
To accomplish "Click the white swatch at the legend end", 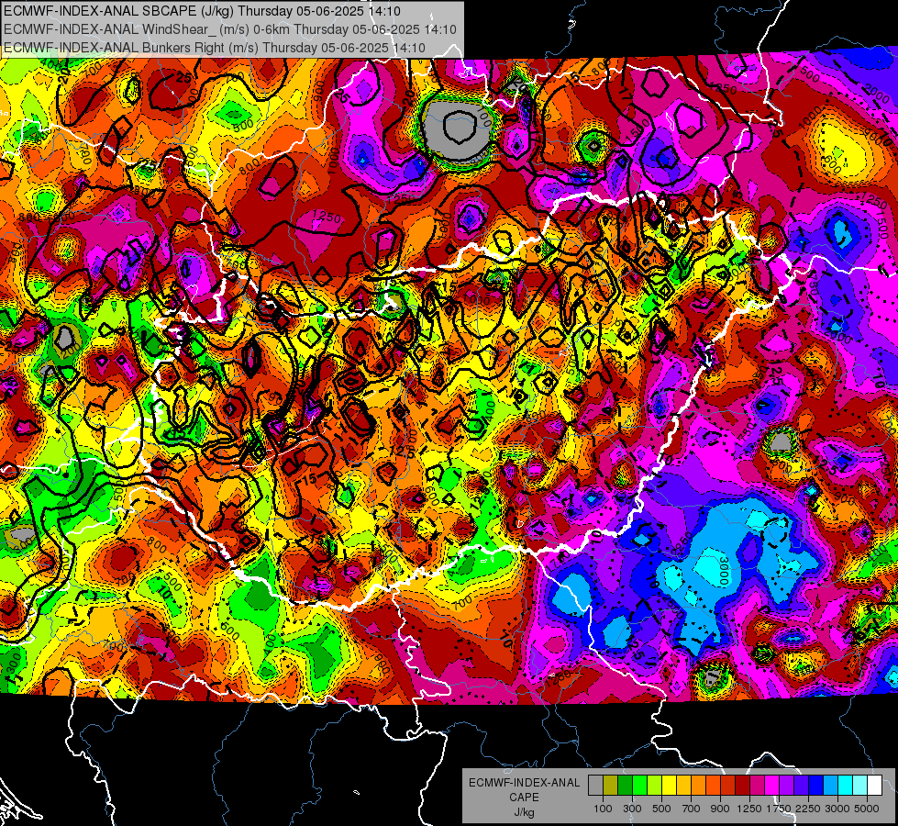I will click(874, 786).
